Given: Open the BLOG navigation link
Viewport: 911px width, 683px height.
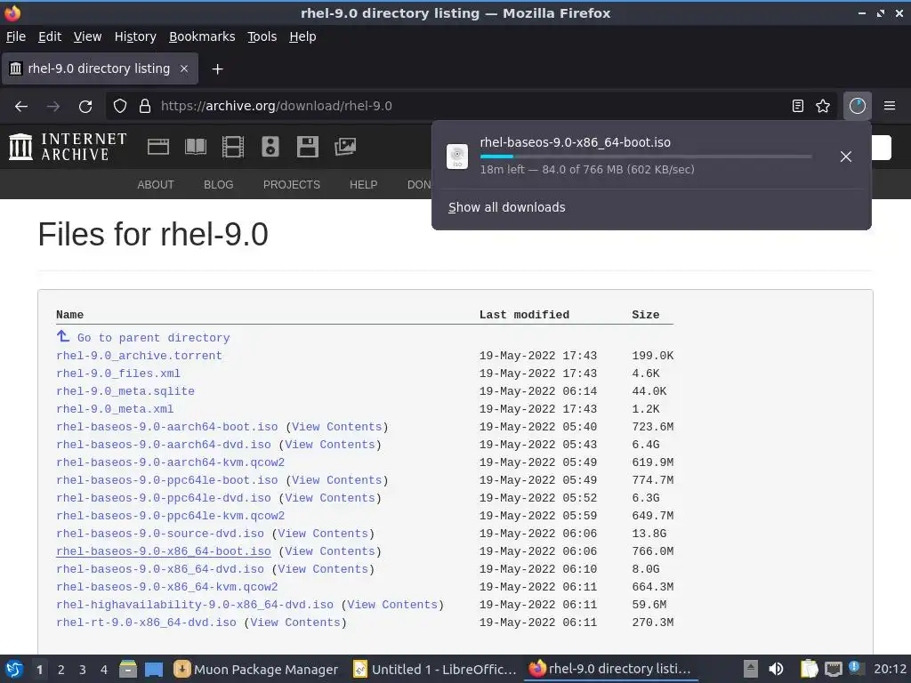Looking at the screenshot, I should [x=219, y=185].
